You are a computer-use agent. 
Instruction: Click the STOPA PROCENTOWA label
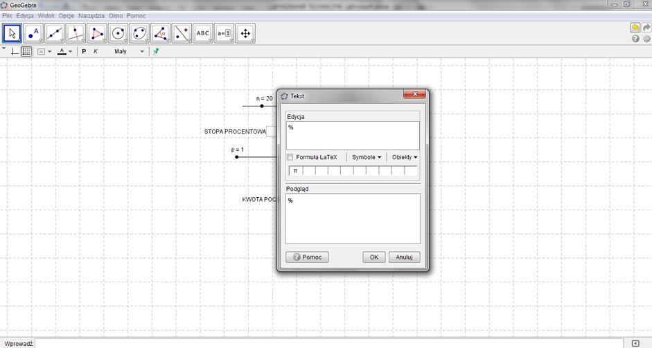[235, 131]
